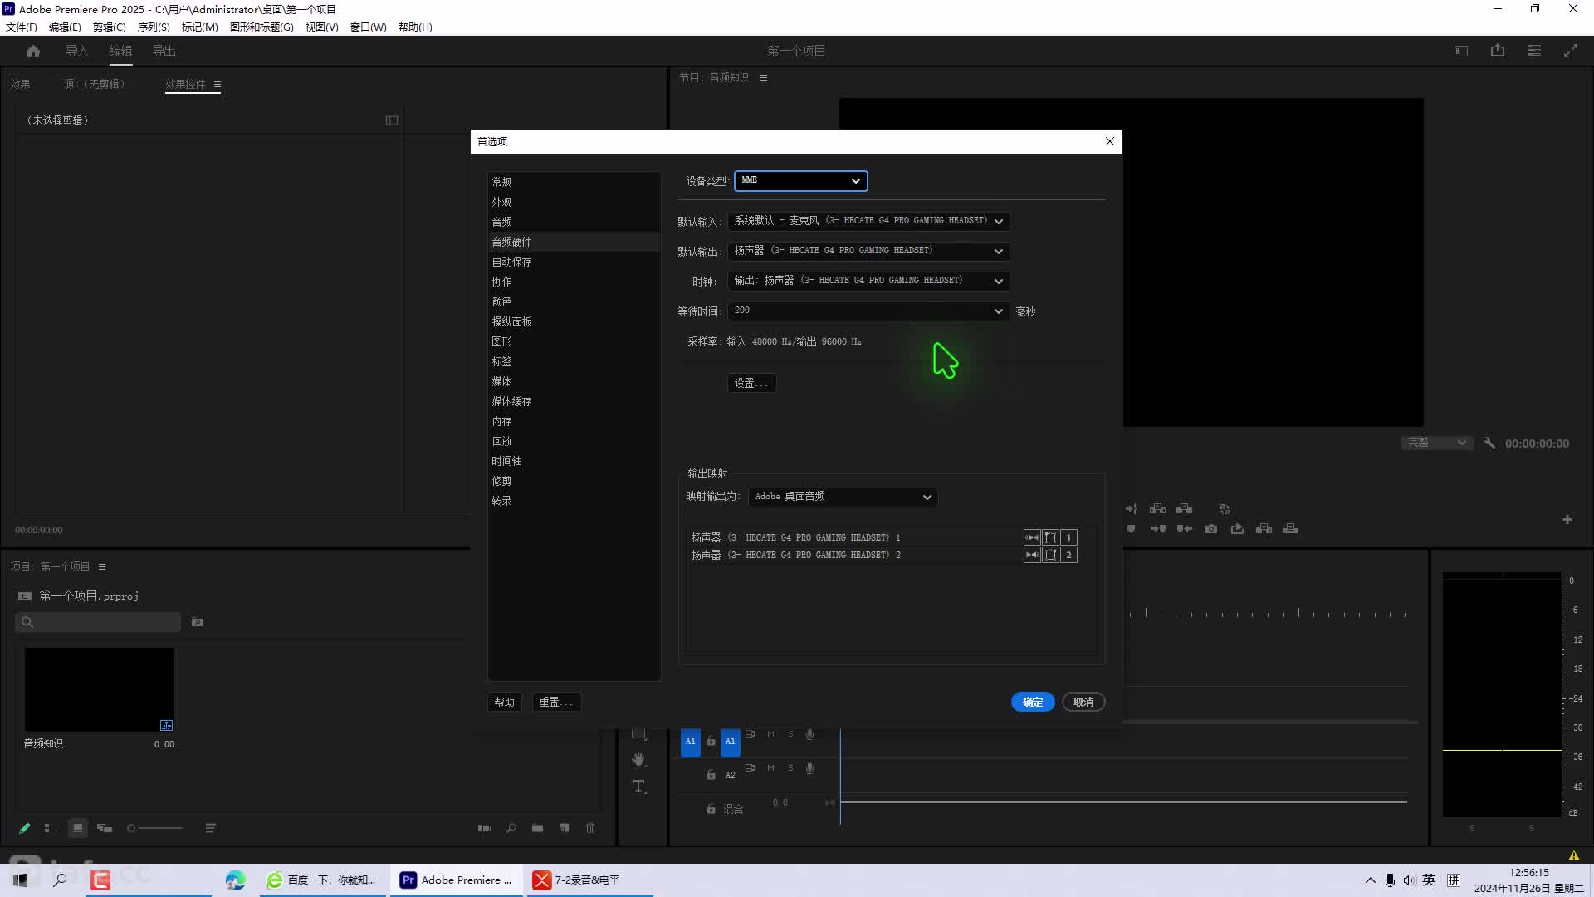The height and width of the screenshot is (897, 1594).
Task: Select the Hand tool in timeline toolbar
Action: point(638,759)
